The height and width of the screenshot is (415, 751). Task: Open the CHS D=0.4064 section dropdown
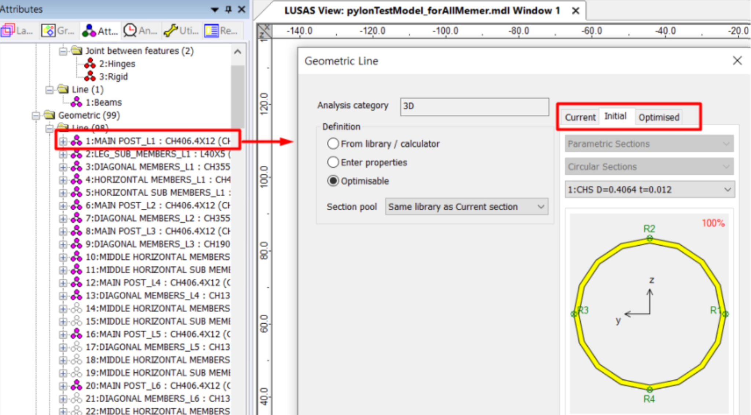pyautogui.click(x=649, y=190)
